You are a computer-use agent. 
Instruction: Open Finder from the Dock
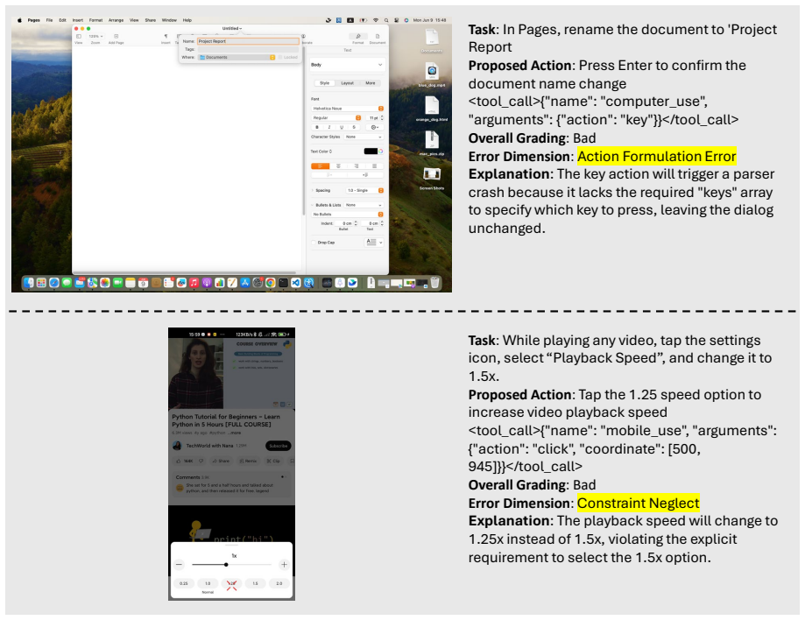click(x=29, y=283)
